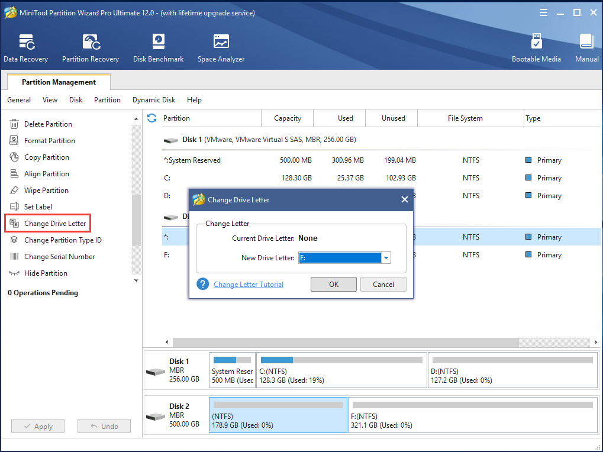Click the Disk 1 drive icon in list header
This screenshot has height=452, width=603.
(x=171, y=140)
